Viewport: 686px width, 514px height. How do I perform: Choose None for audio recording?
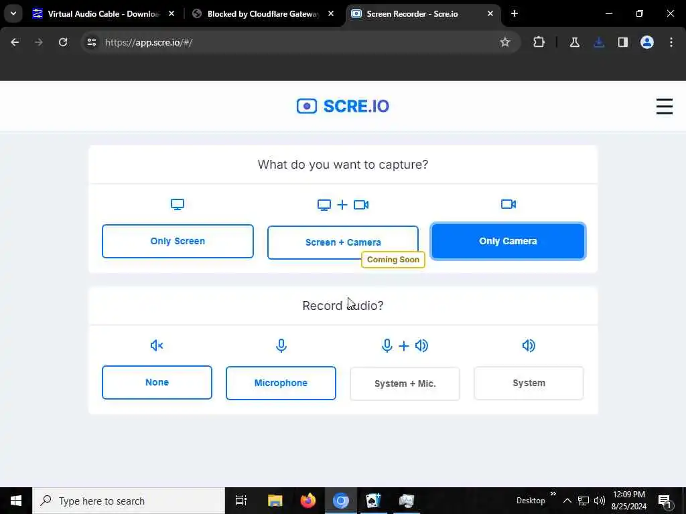(x=157, y=382)
